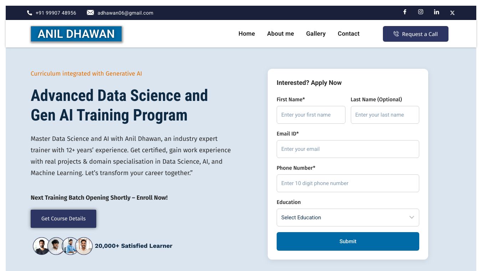Screen dimensions: 482x271
Task: Click the envelope email icon
Action: pyautogui.click(x=91, y=12)
